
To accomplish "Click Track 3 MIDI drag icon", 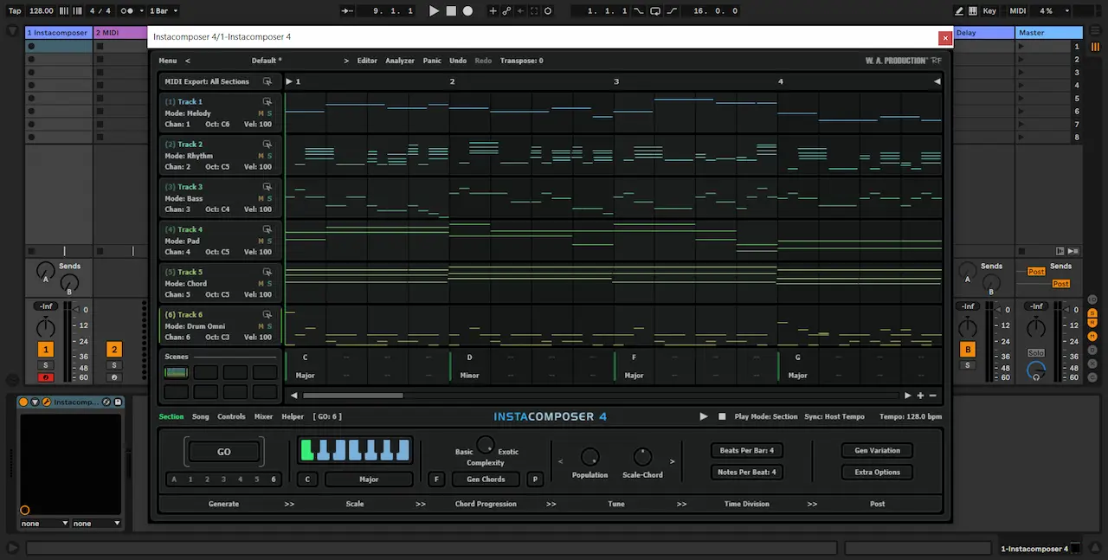I will tap(267, 186).
